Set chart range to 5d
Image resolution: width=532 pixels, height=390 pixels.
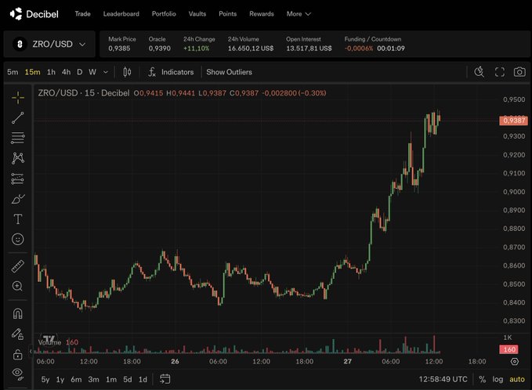128,380
